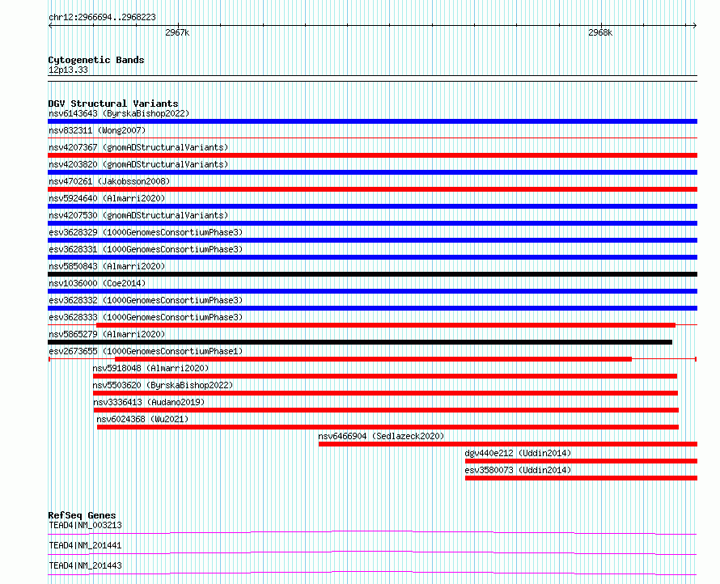Click the left arrow end of the ruler
This screenshot has width=720, height=584.
(x=50, y=25)
